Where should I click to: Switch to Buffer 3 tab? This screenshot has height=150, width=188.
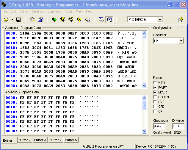coord(40,140)
